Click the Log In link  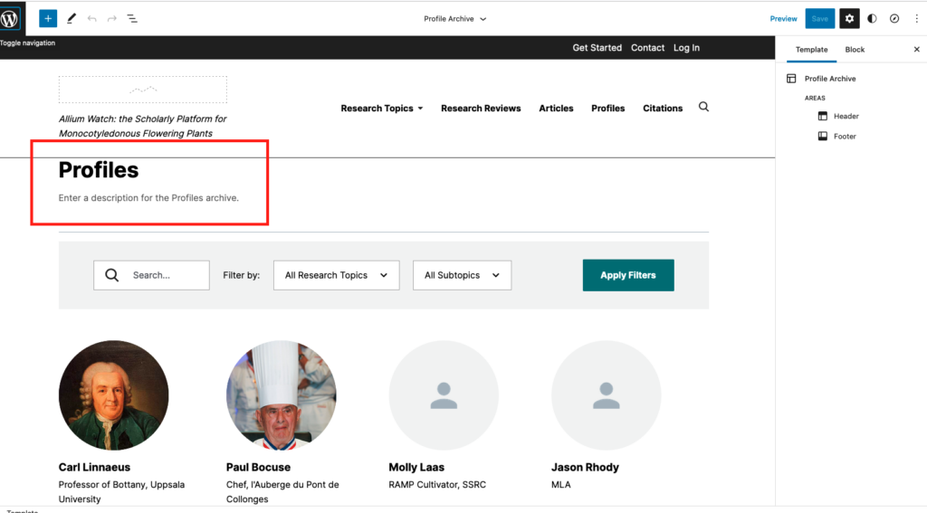click(686, 48)
